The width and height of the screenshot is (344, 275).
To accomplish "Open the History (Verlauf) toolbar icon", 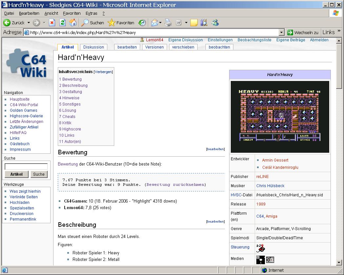I will coord(142,23).
